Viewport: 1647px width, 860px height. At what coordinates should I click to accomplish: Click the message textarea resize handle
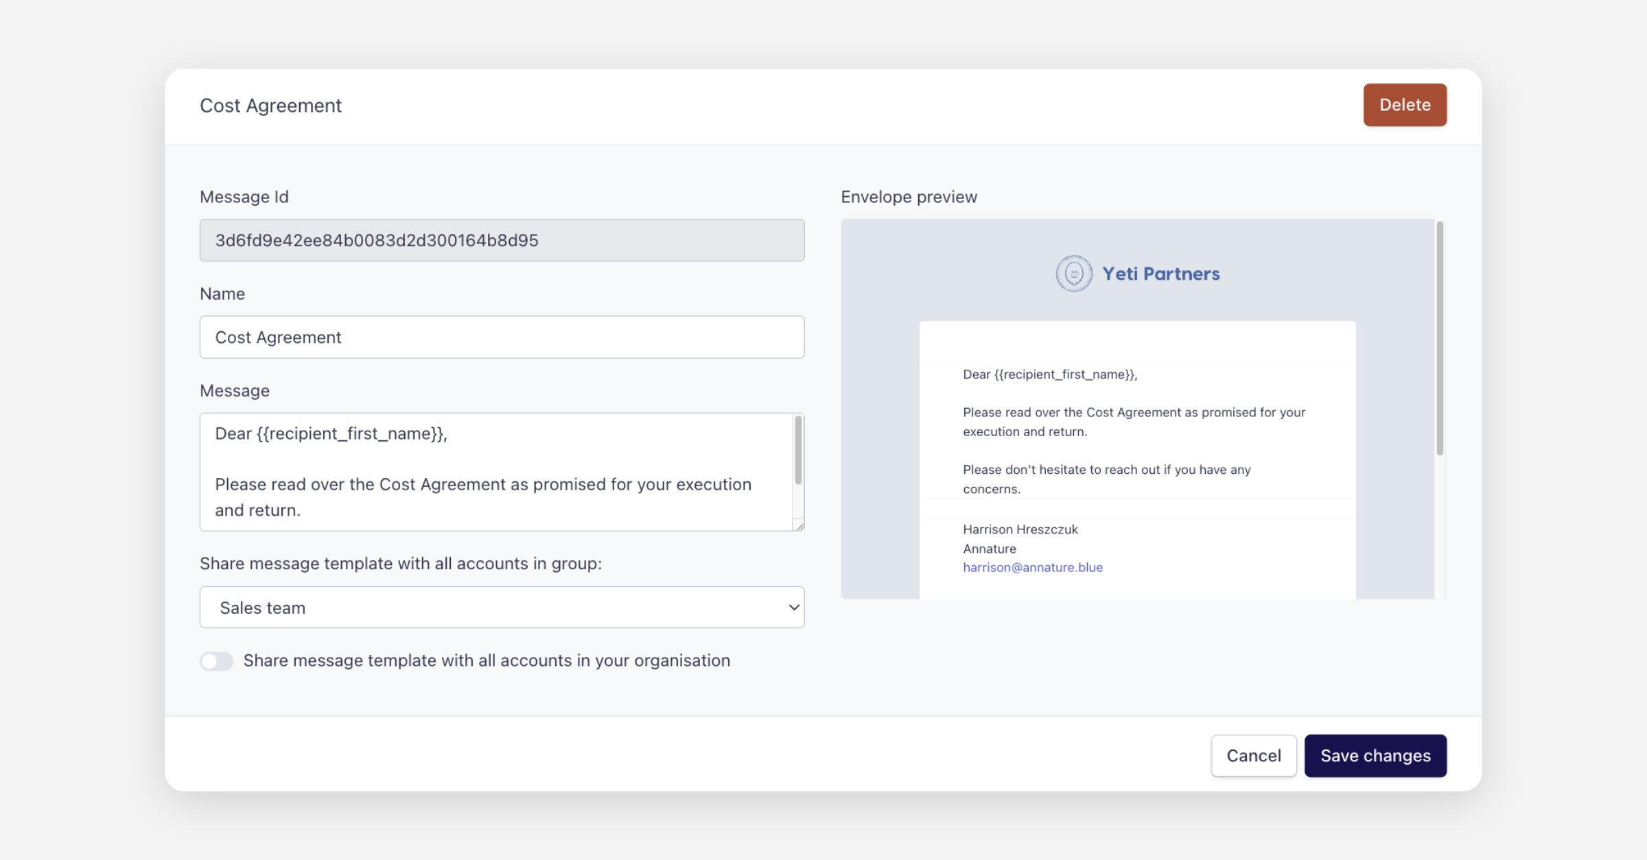coord(799,525)
